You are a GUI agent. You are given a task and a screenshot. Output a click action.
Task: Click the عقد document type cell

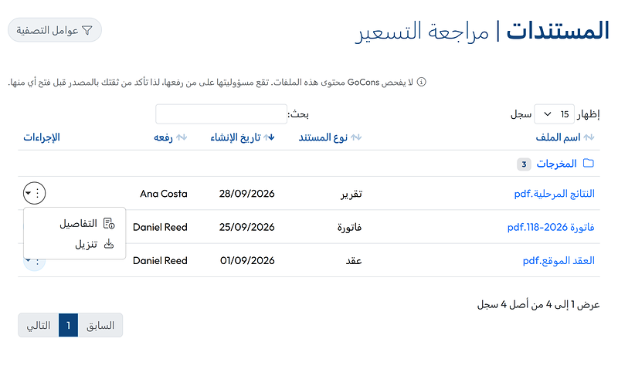click(354, 261)
